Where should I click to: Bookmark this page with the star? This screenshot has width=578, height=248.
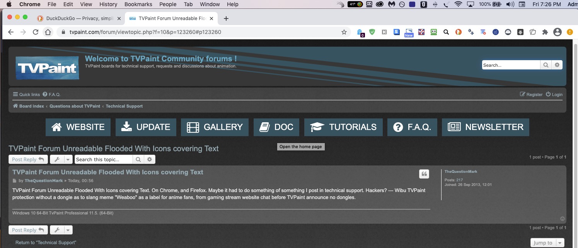pos(344,32)
